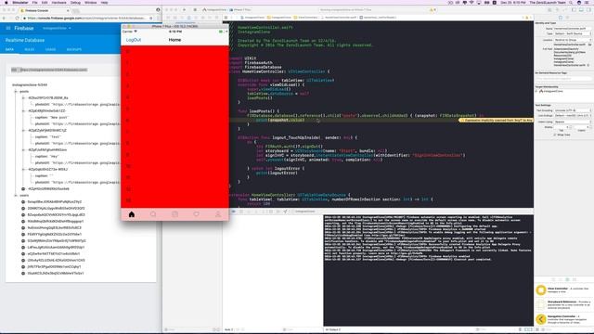594x334 pixels.
Task: Toggle the Wrap lines checkbox
Action: [555, 135]
